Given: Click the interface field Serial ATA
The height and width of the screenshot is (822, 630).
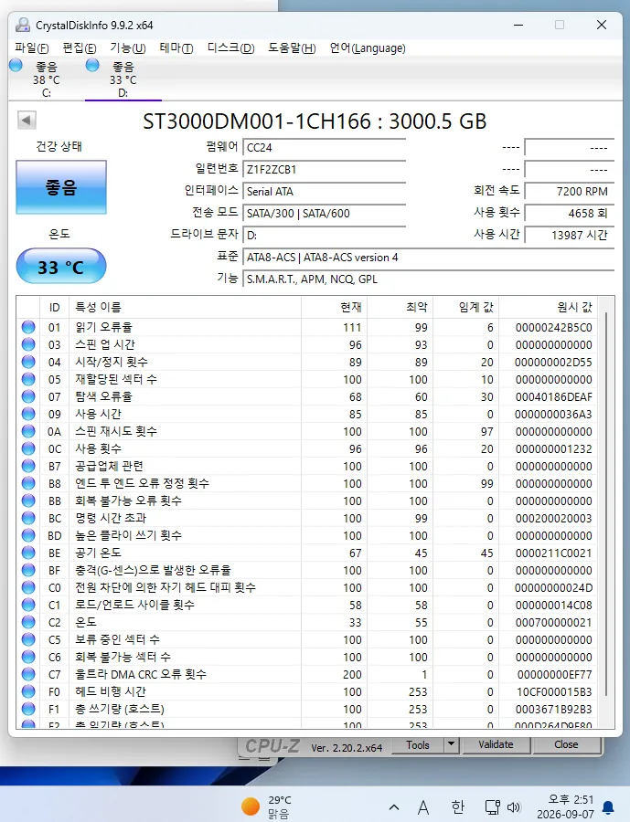Looking at the screenshot, I should [325, 192].
